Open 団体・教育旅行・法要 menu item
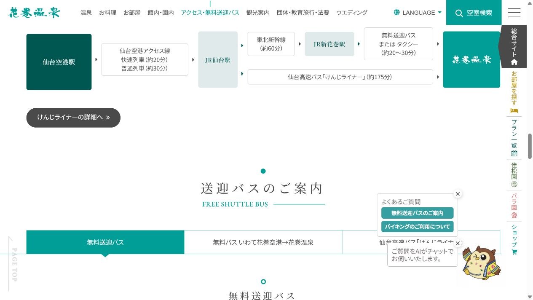 click(303, 13)
